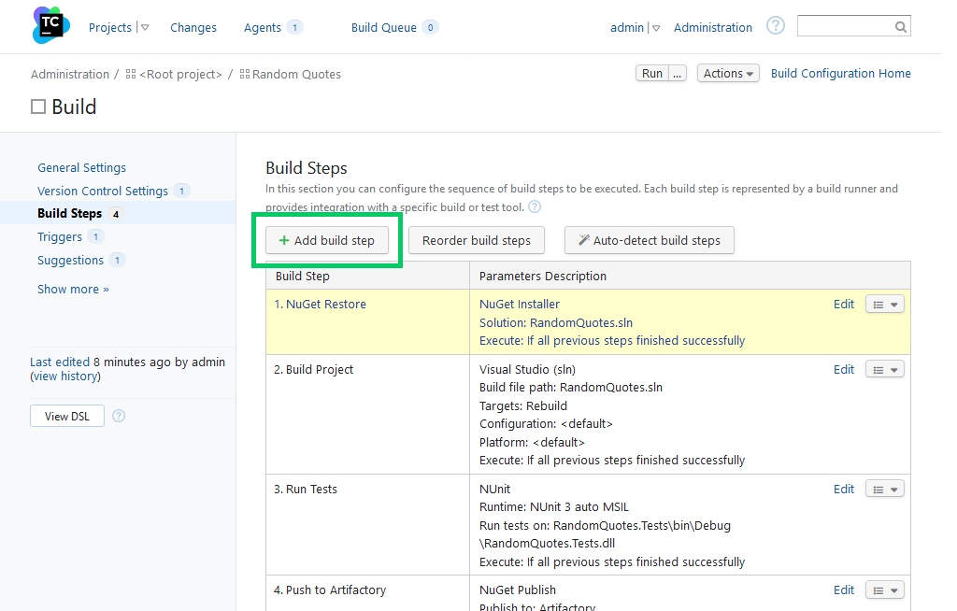Open the Build Project step options dropdown
The height and width of the screenshot is (611, 957).
[x=884, y=370]
